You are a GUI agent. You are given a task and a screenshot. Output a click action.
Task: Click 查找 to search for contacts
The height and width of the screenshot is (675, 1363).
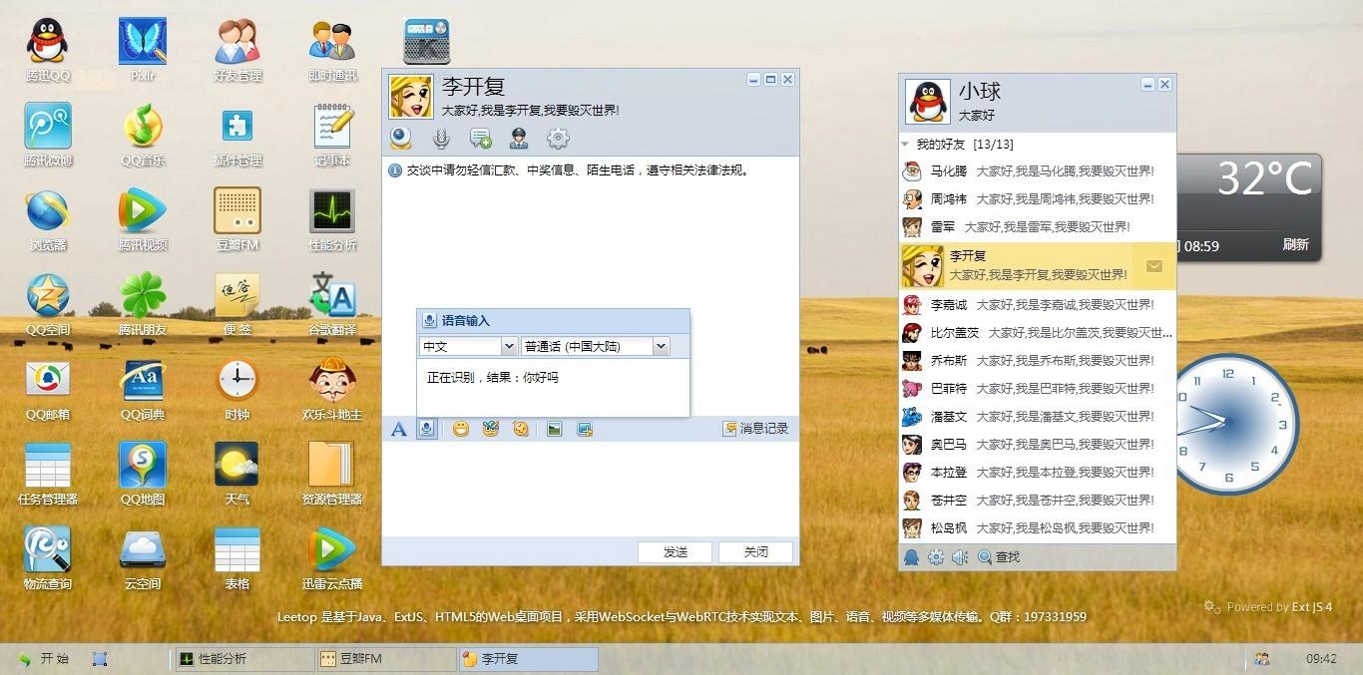[x=999, y=557]
